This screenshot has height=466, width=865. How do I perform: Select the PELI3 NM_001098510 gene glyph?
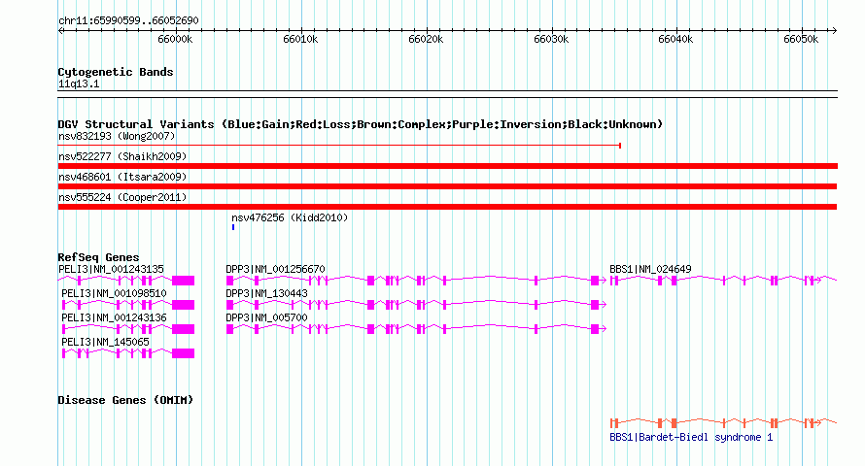128,305
